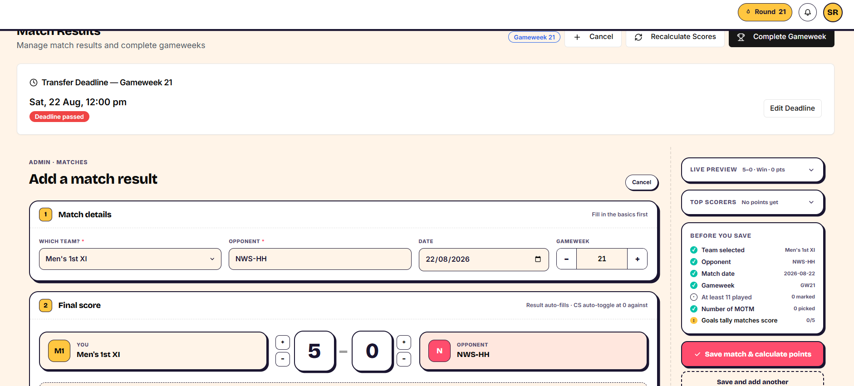Click the step 2 Final score badge

46,305
